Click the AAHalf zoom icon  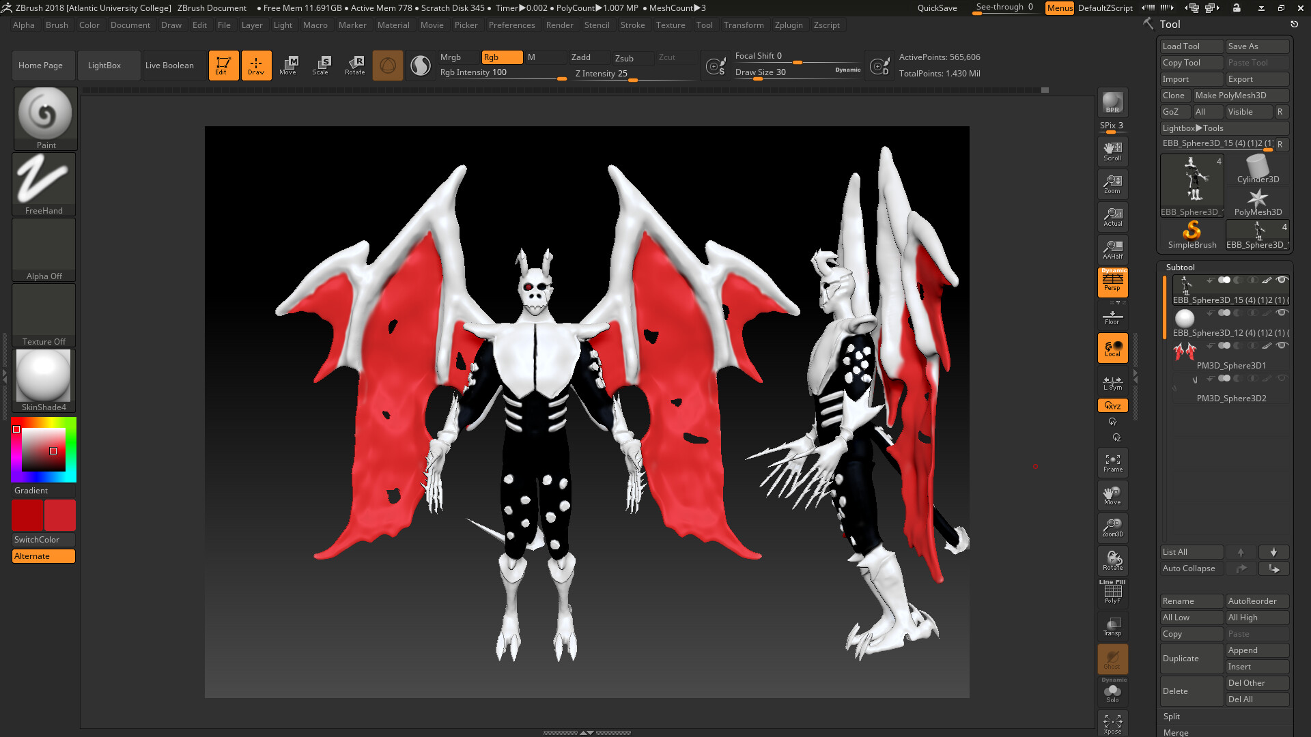point(1112,249)
